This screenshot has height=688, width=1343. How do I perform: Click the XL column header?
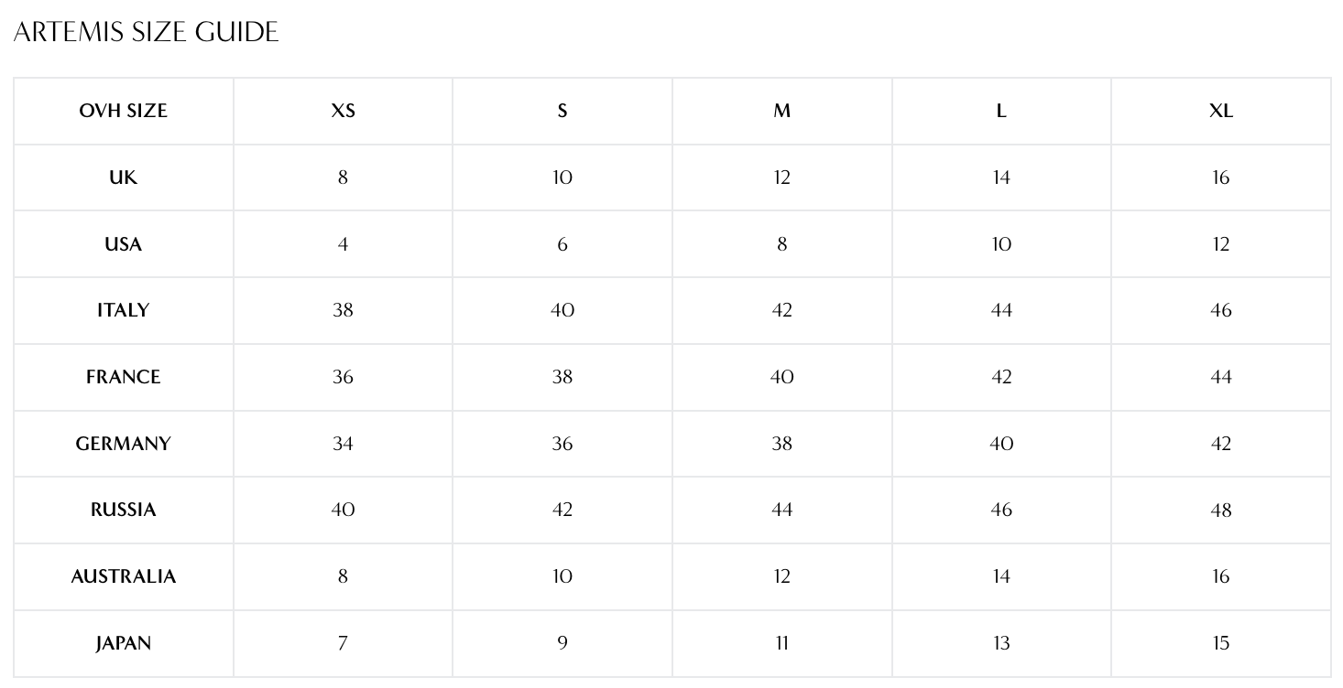click(x=1220, y=111)
